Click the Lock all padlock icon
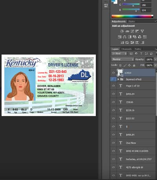This screenshot has height=180, width=157. (x=134, y=65)
